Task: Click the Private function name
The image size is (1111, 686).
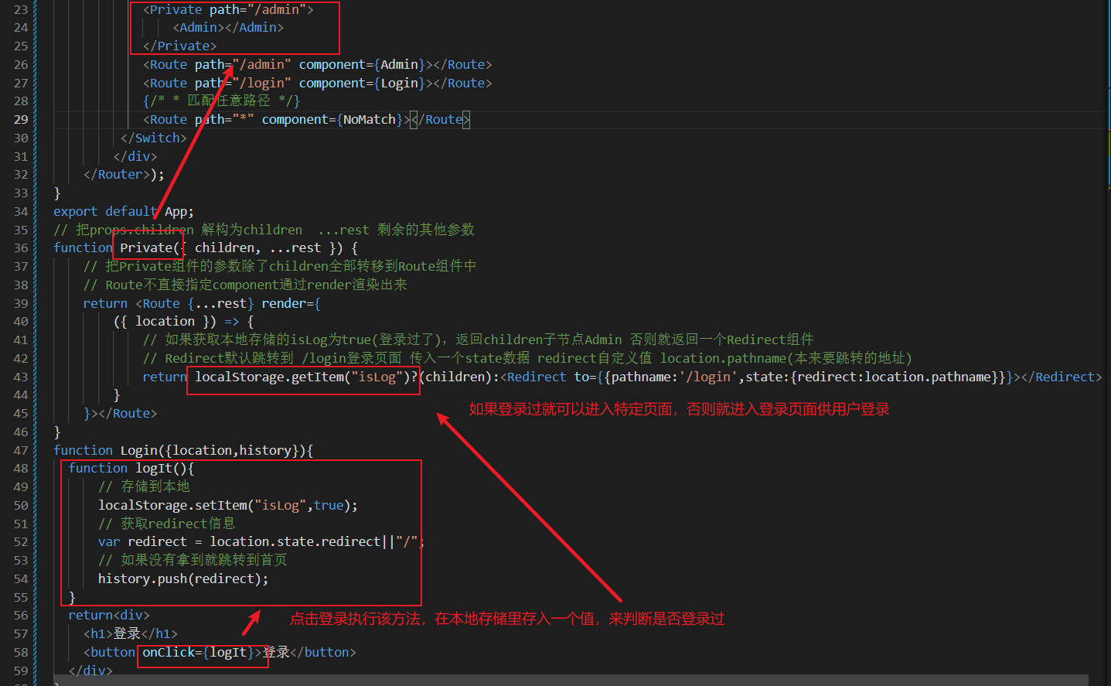Action: [x=146, y=247]
